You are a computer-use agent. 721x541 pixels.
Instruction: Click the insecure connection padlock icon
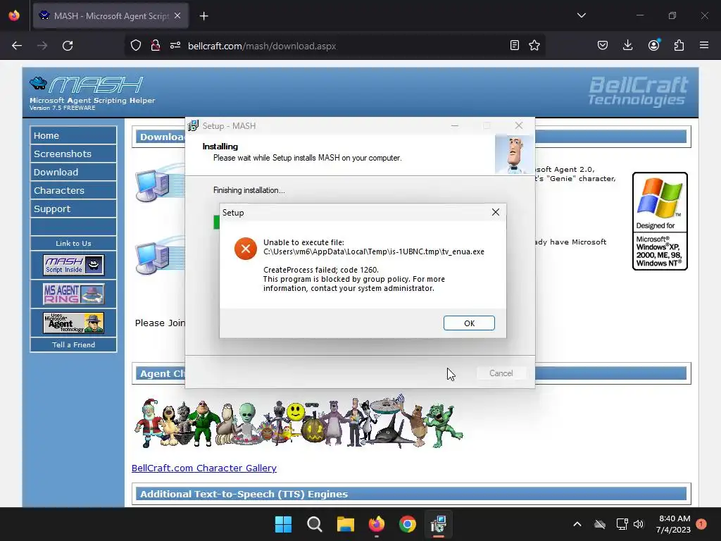[156, 46]
